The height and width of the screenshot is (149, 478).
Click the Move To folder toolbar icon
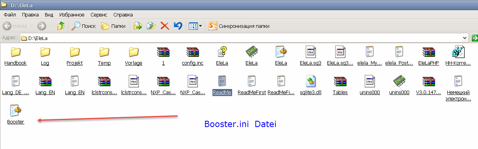tap(138, 26)
